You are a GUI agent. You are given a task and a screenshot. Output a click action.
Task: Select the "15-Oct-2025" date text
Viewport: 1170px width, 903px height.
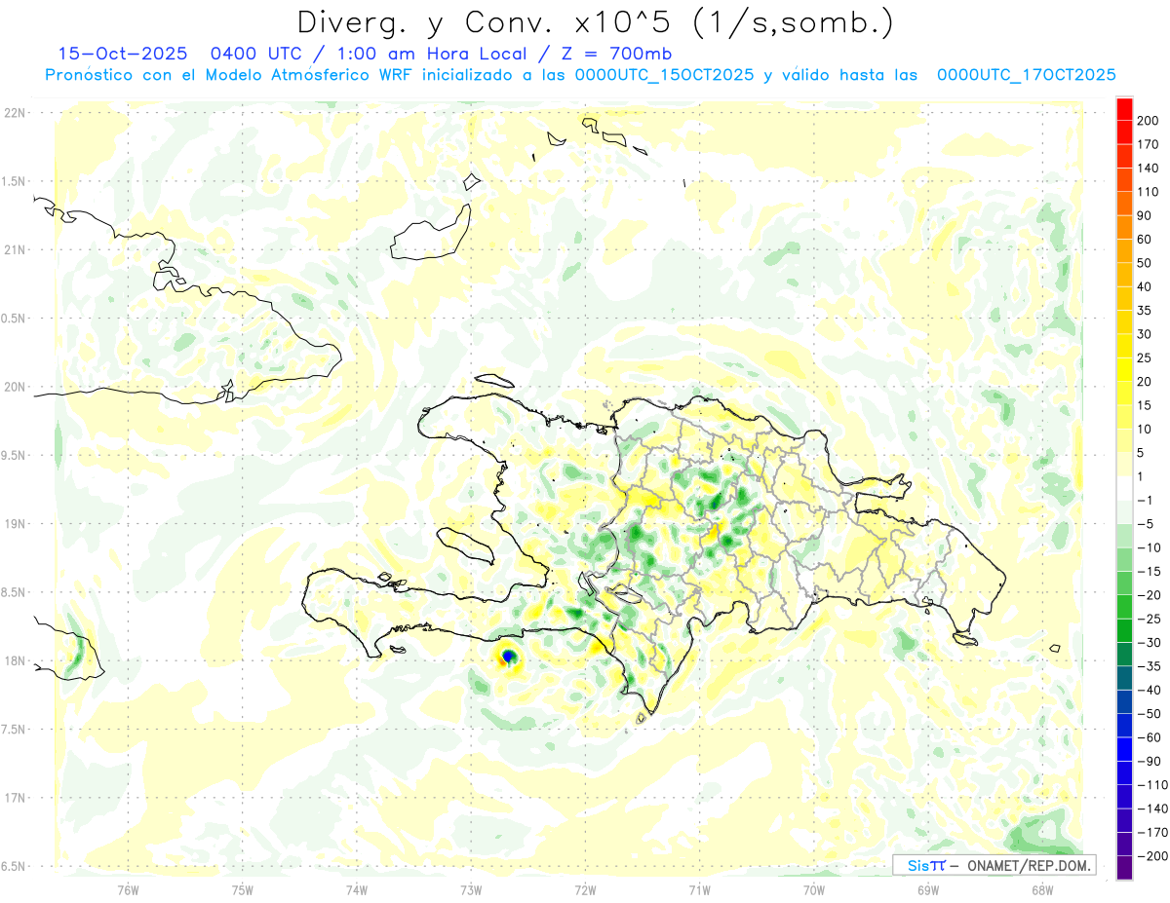tap(115, 54)
